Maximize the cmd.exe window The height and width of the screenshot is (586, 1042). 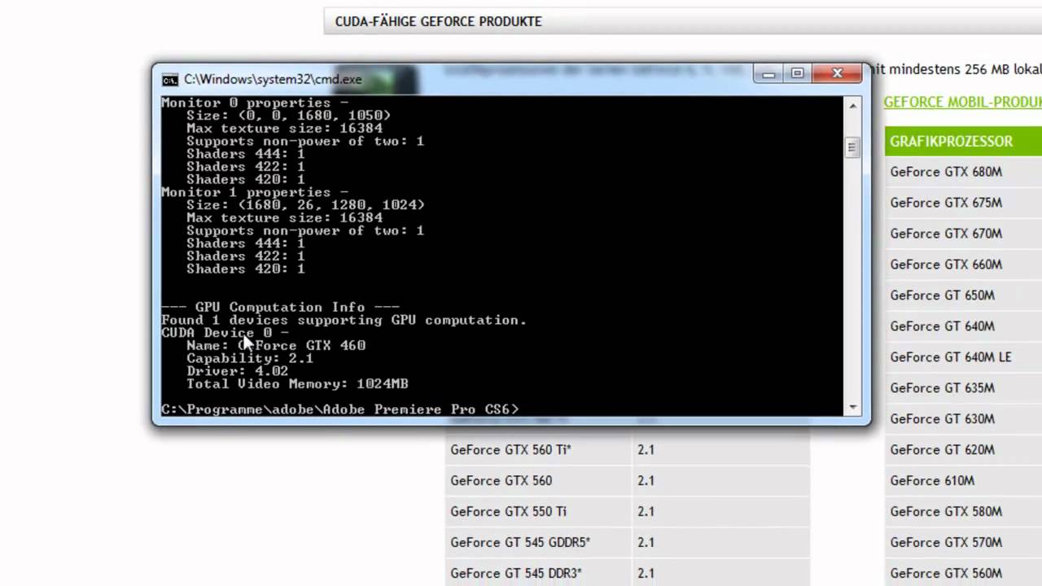pos(797,73)
